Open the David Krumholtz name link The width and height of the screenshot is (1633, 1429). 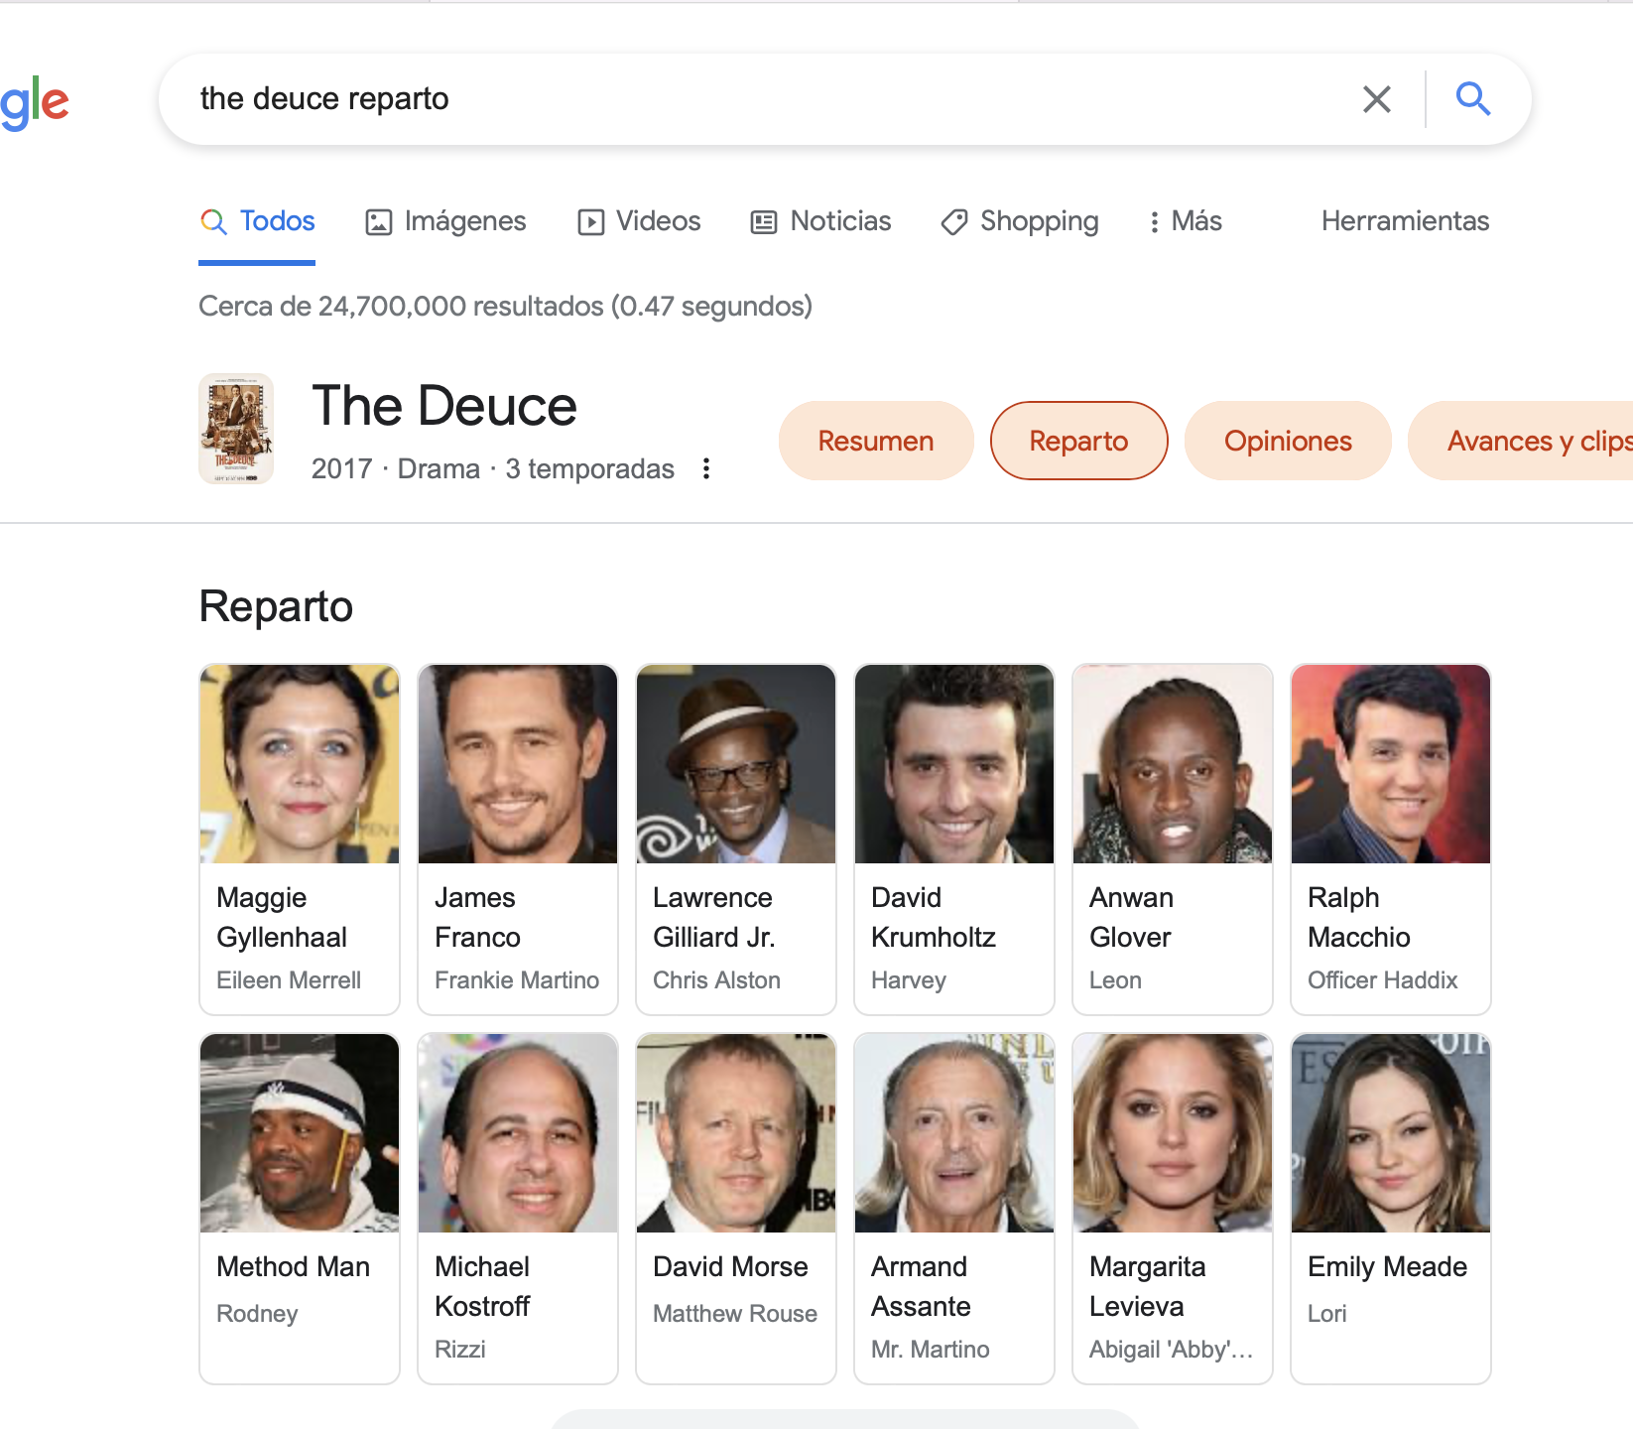[x=934, y=917]
